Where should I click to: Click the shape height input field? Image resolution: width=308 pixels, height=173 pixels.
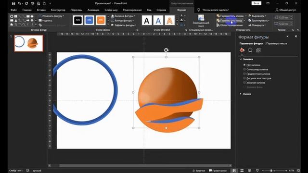tap(284, 17)
